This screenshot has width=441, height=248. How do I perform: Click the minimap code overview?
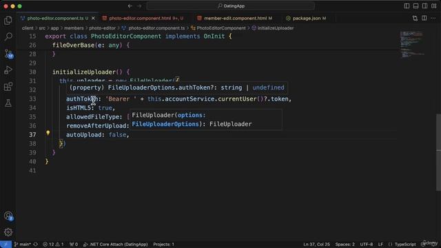(x=412, y=44)
